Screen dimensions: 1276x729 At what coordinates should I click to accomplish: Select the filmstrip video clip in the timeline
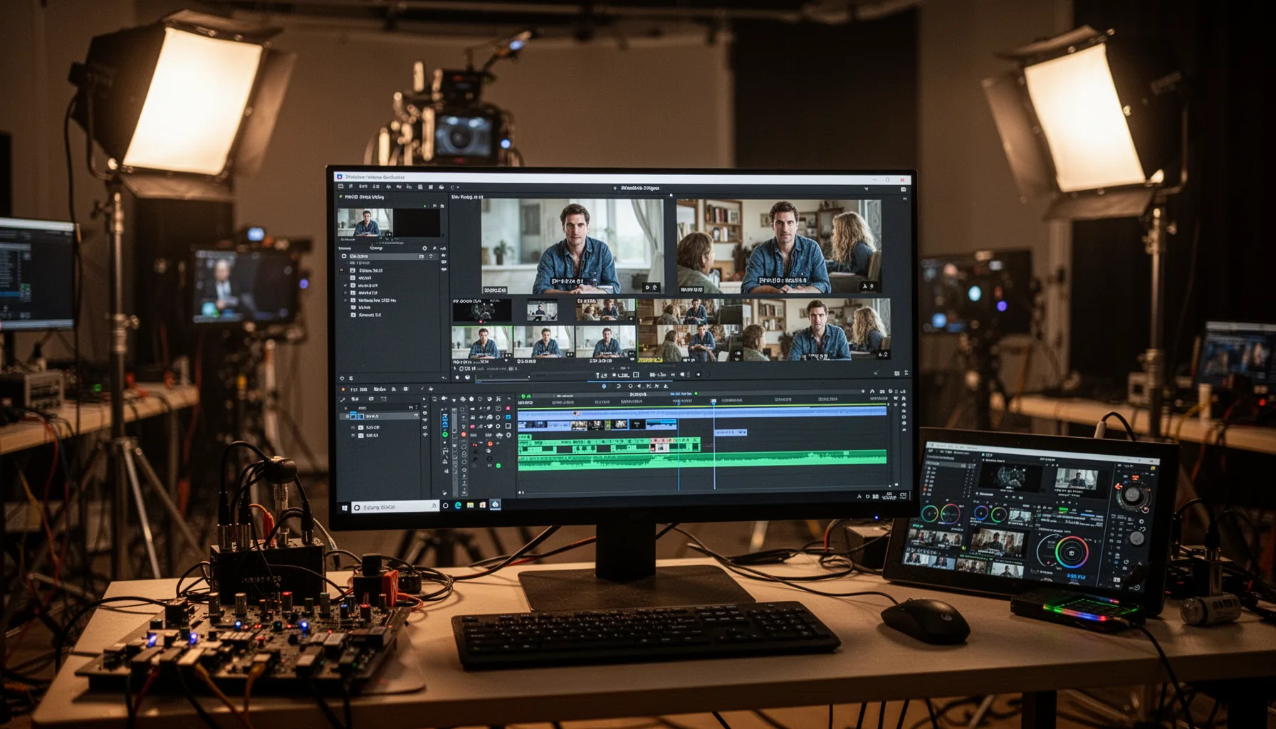(597, 425)
